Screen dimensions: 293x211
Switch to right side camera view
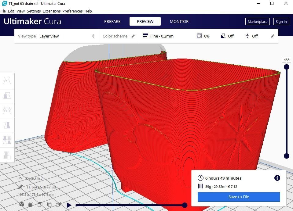pos(58,204)
